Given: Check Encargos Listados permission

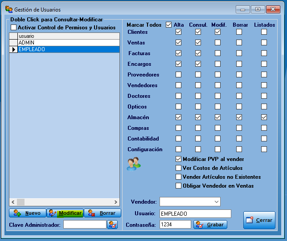Looking at the screenshot, I should tap(264, 64).
